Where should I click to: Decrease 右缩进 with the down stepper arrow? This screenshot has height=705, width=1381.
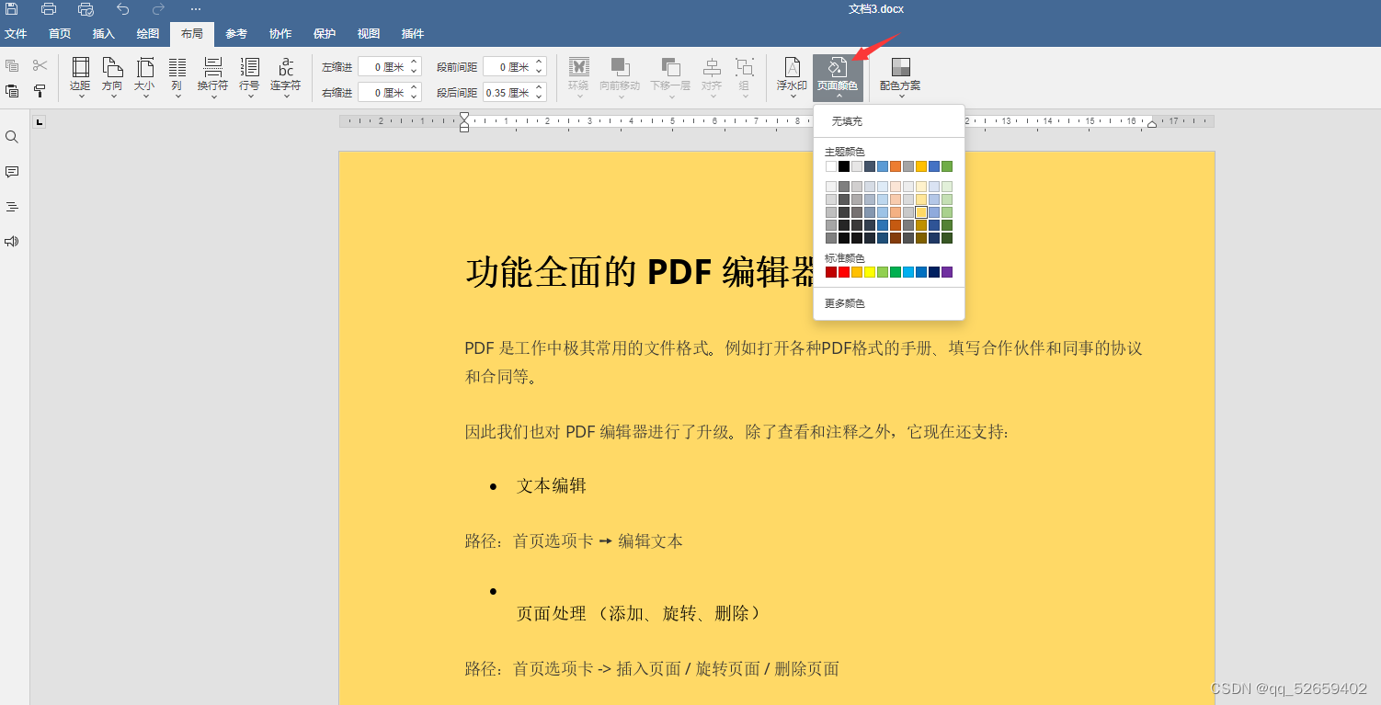coord(415,97)
